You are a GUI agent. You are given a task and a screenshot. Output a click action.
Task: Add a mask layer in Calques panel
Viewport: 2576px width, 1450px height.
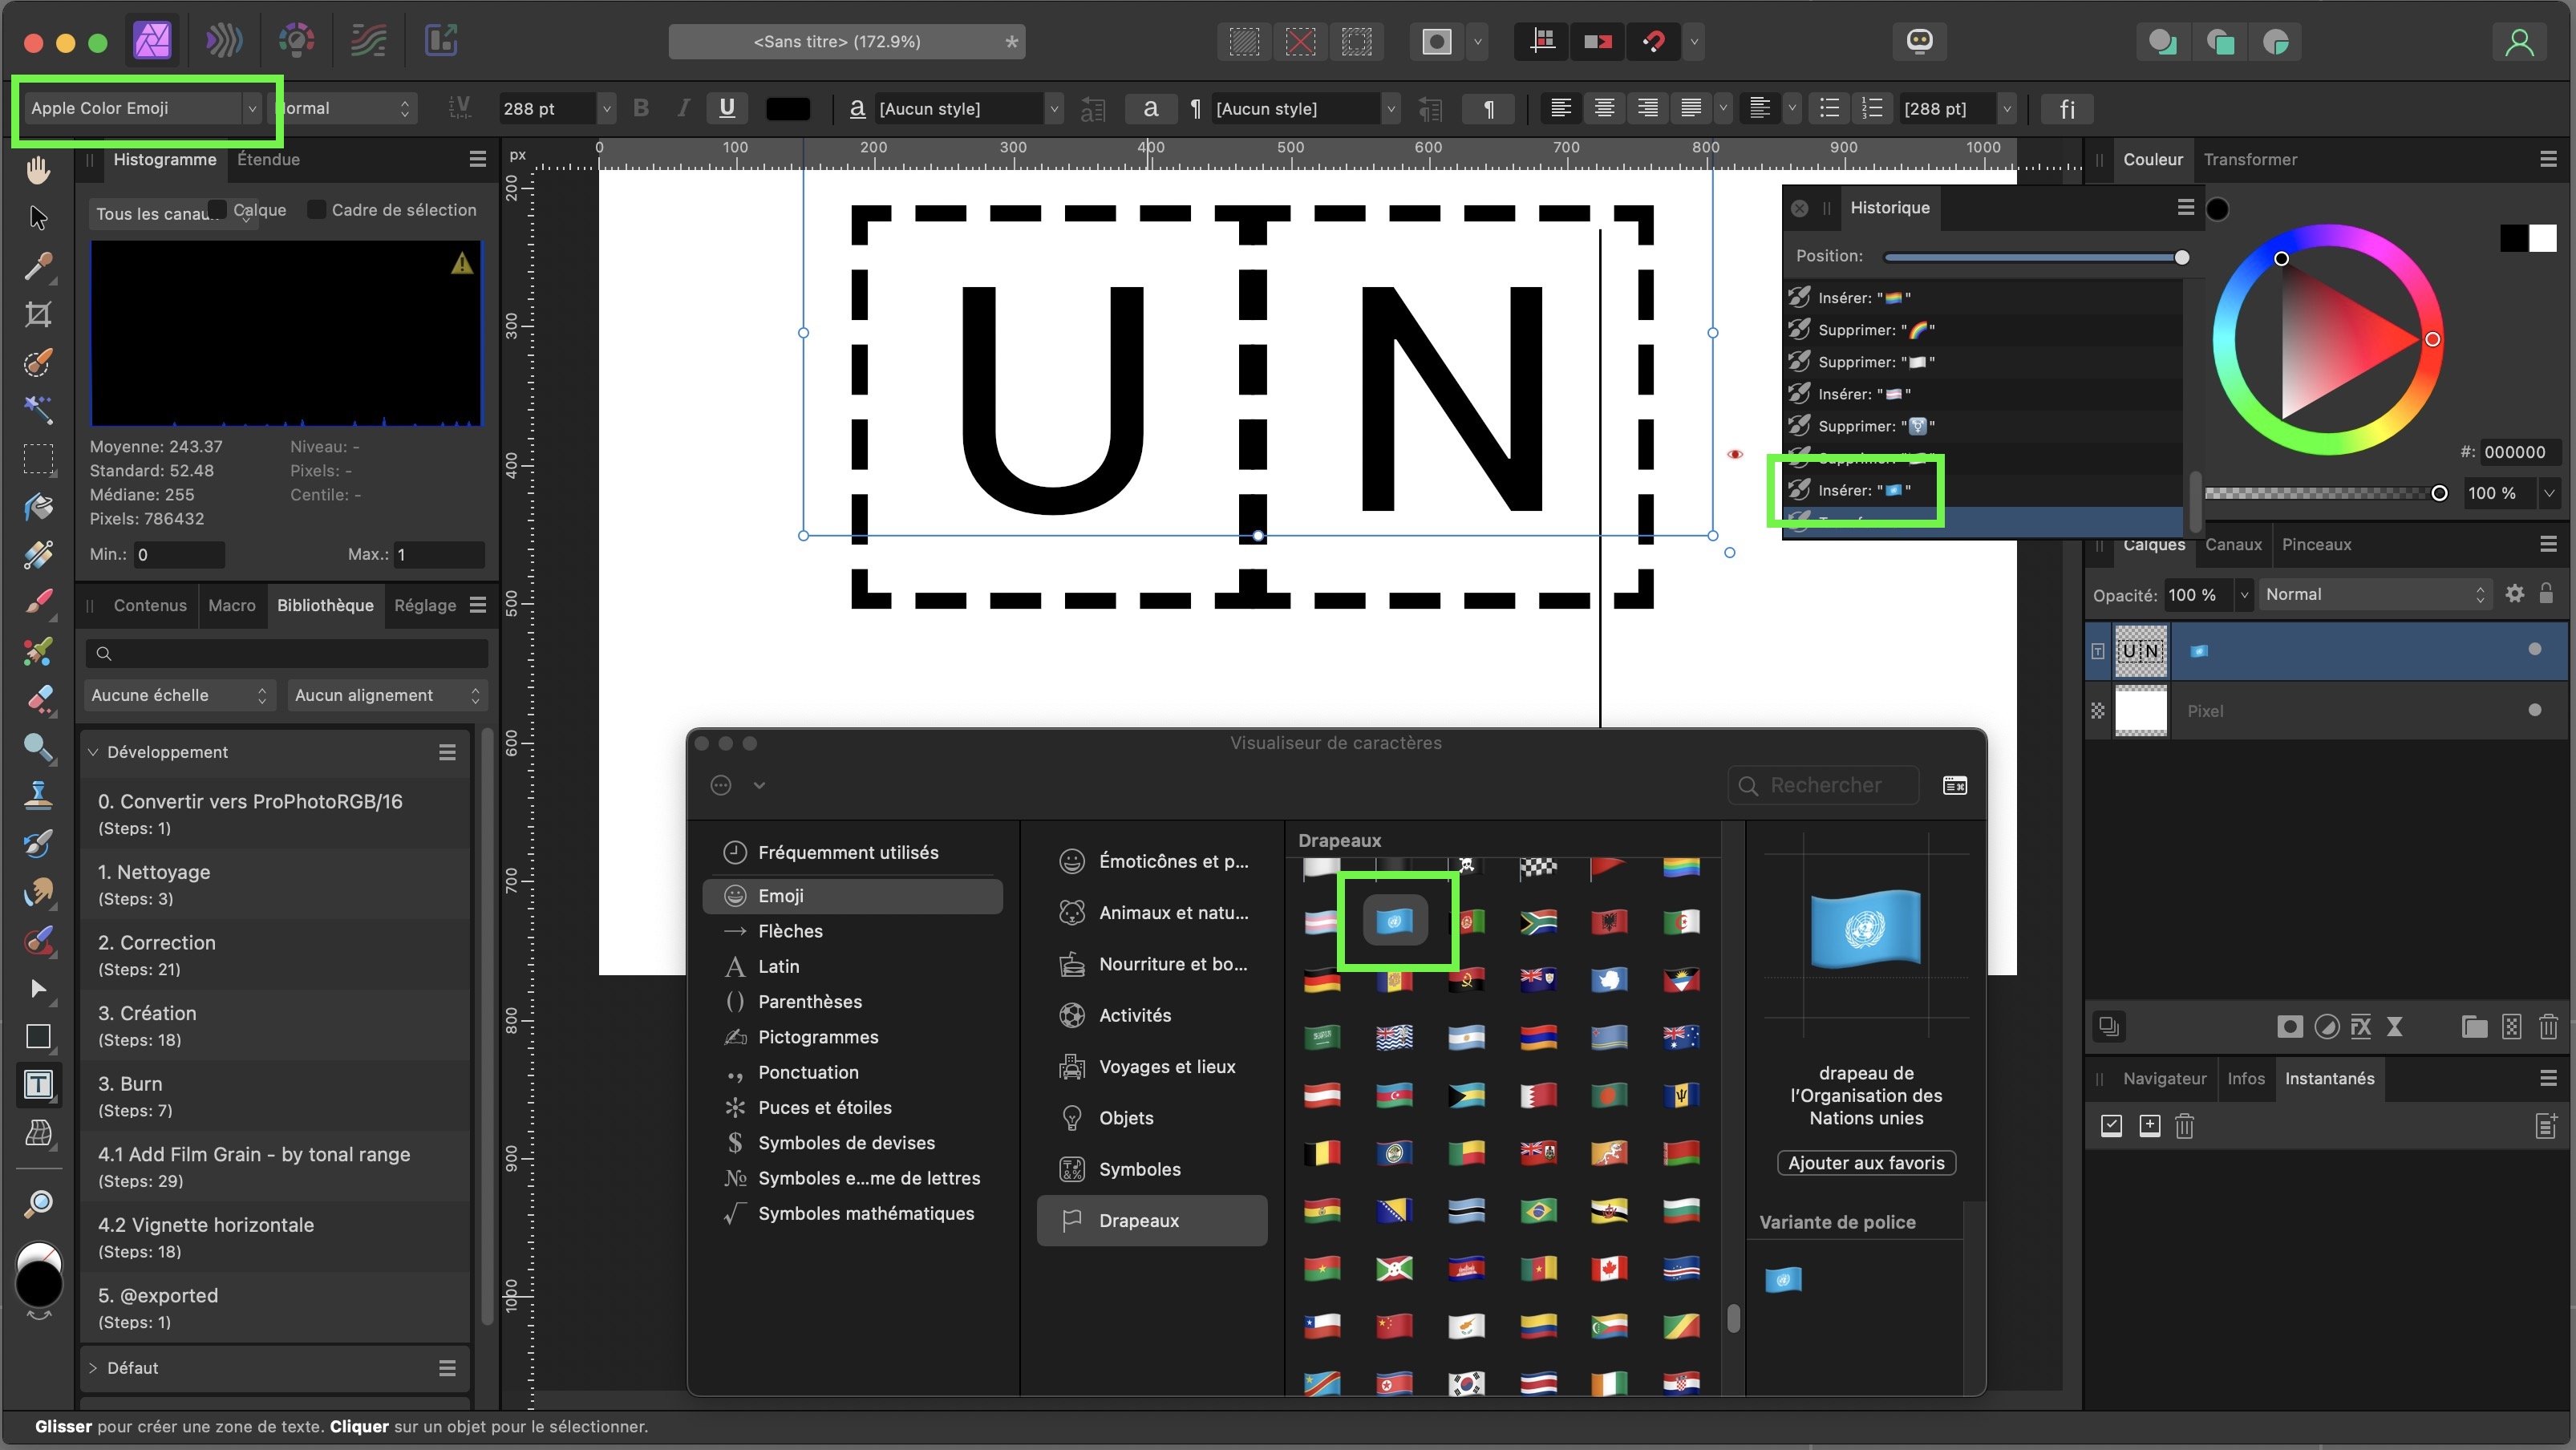point(2290,1027)
